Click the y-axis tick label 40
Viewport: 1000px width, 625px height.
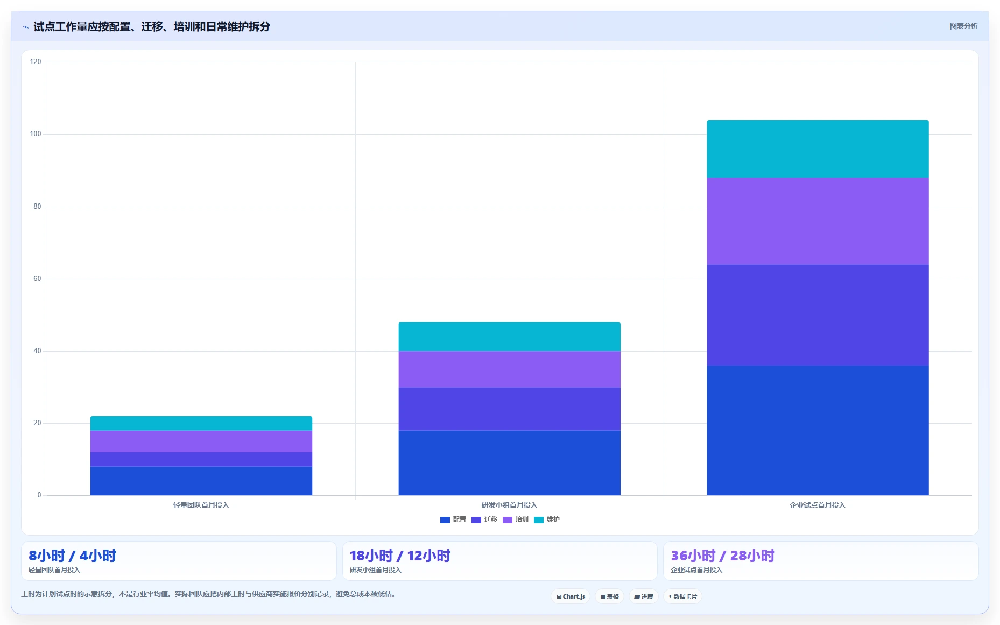coord(37,351)
